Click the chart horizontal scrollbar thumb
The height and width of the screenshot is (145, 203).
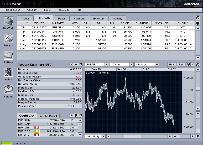pos(133,137)
